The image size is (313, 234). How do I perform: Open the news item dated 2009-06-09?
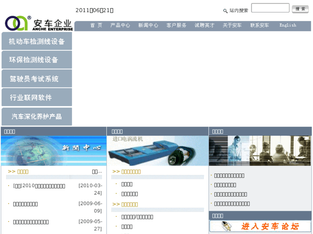[25, 204]
